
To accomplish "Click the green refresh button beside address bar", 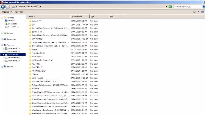I will pyautogui.click(x=170, y=6).
